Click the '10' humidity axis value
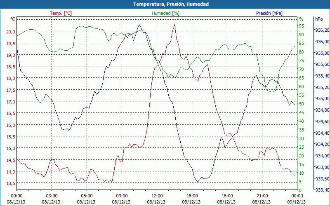This screenshot has width=330, height=206. (302, 173)
